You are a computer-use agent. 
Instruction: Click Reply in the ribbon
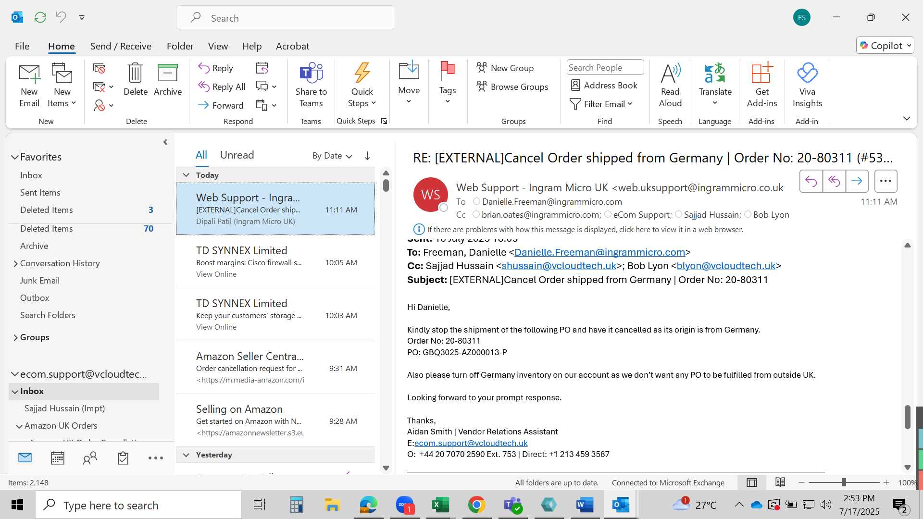coord(216,68)
